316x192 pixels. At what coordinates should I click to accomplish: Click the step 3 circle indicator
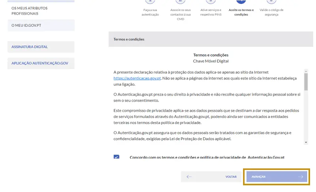coord(211,1)
